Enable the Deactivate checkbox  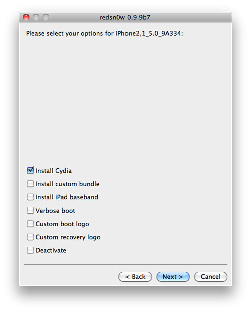point(30,250)
